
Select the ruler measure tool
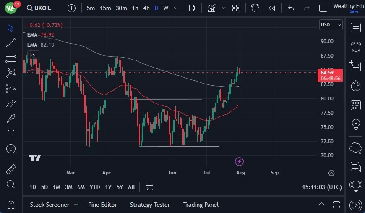pyautogui.click(x=11, y=169)
